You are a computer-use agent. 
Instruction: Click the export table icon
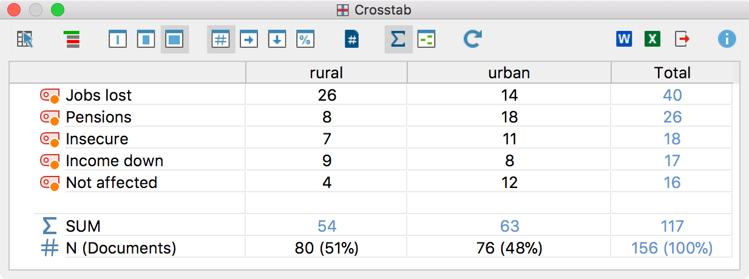pos(683,40)
